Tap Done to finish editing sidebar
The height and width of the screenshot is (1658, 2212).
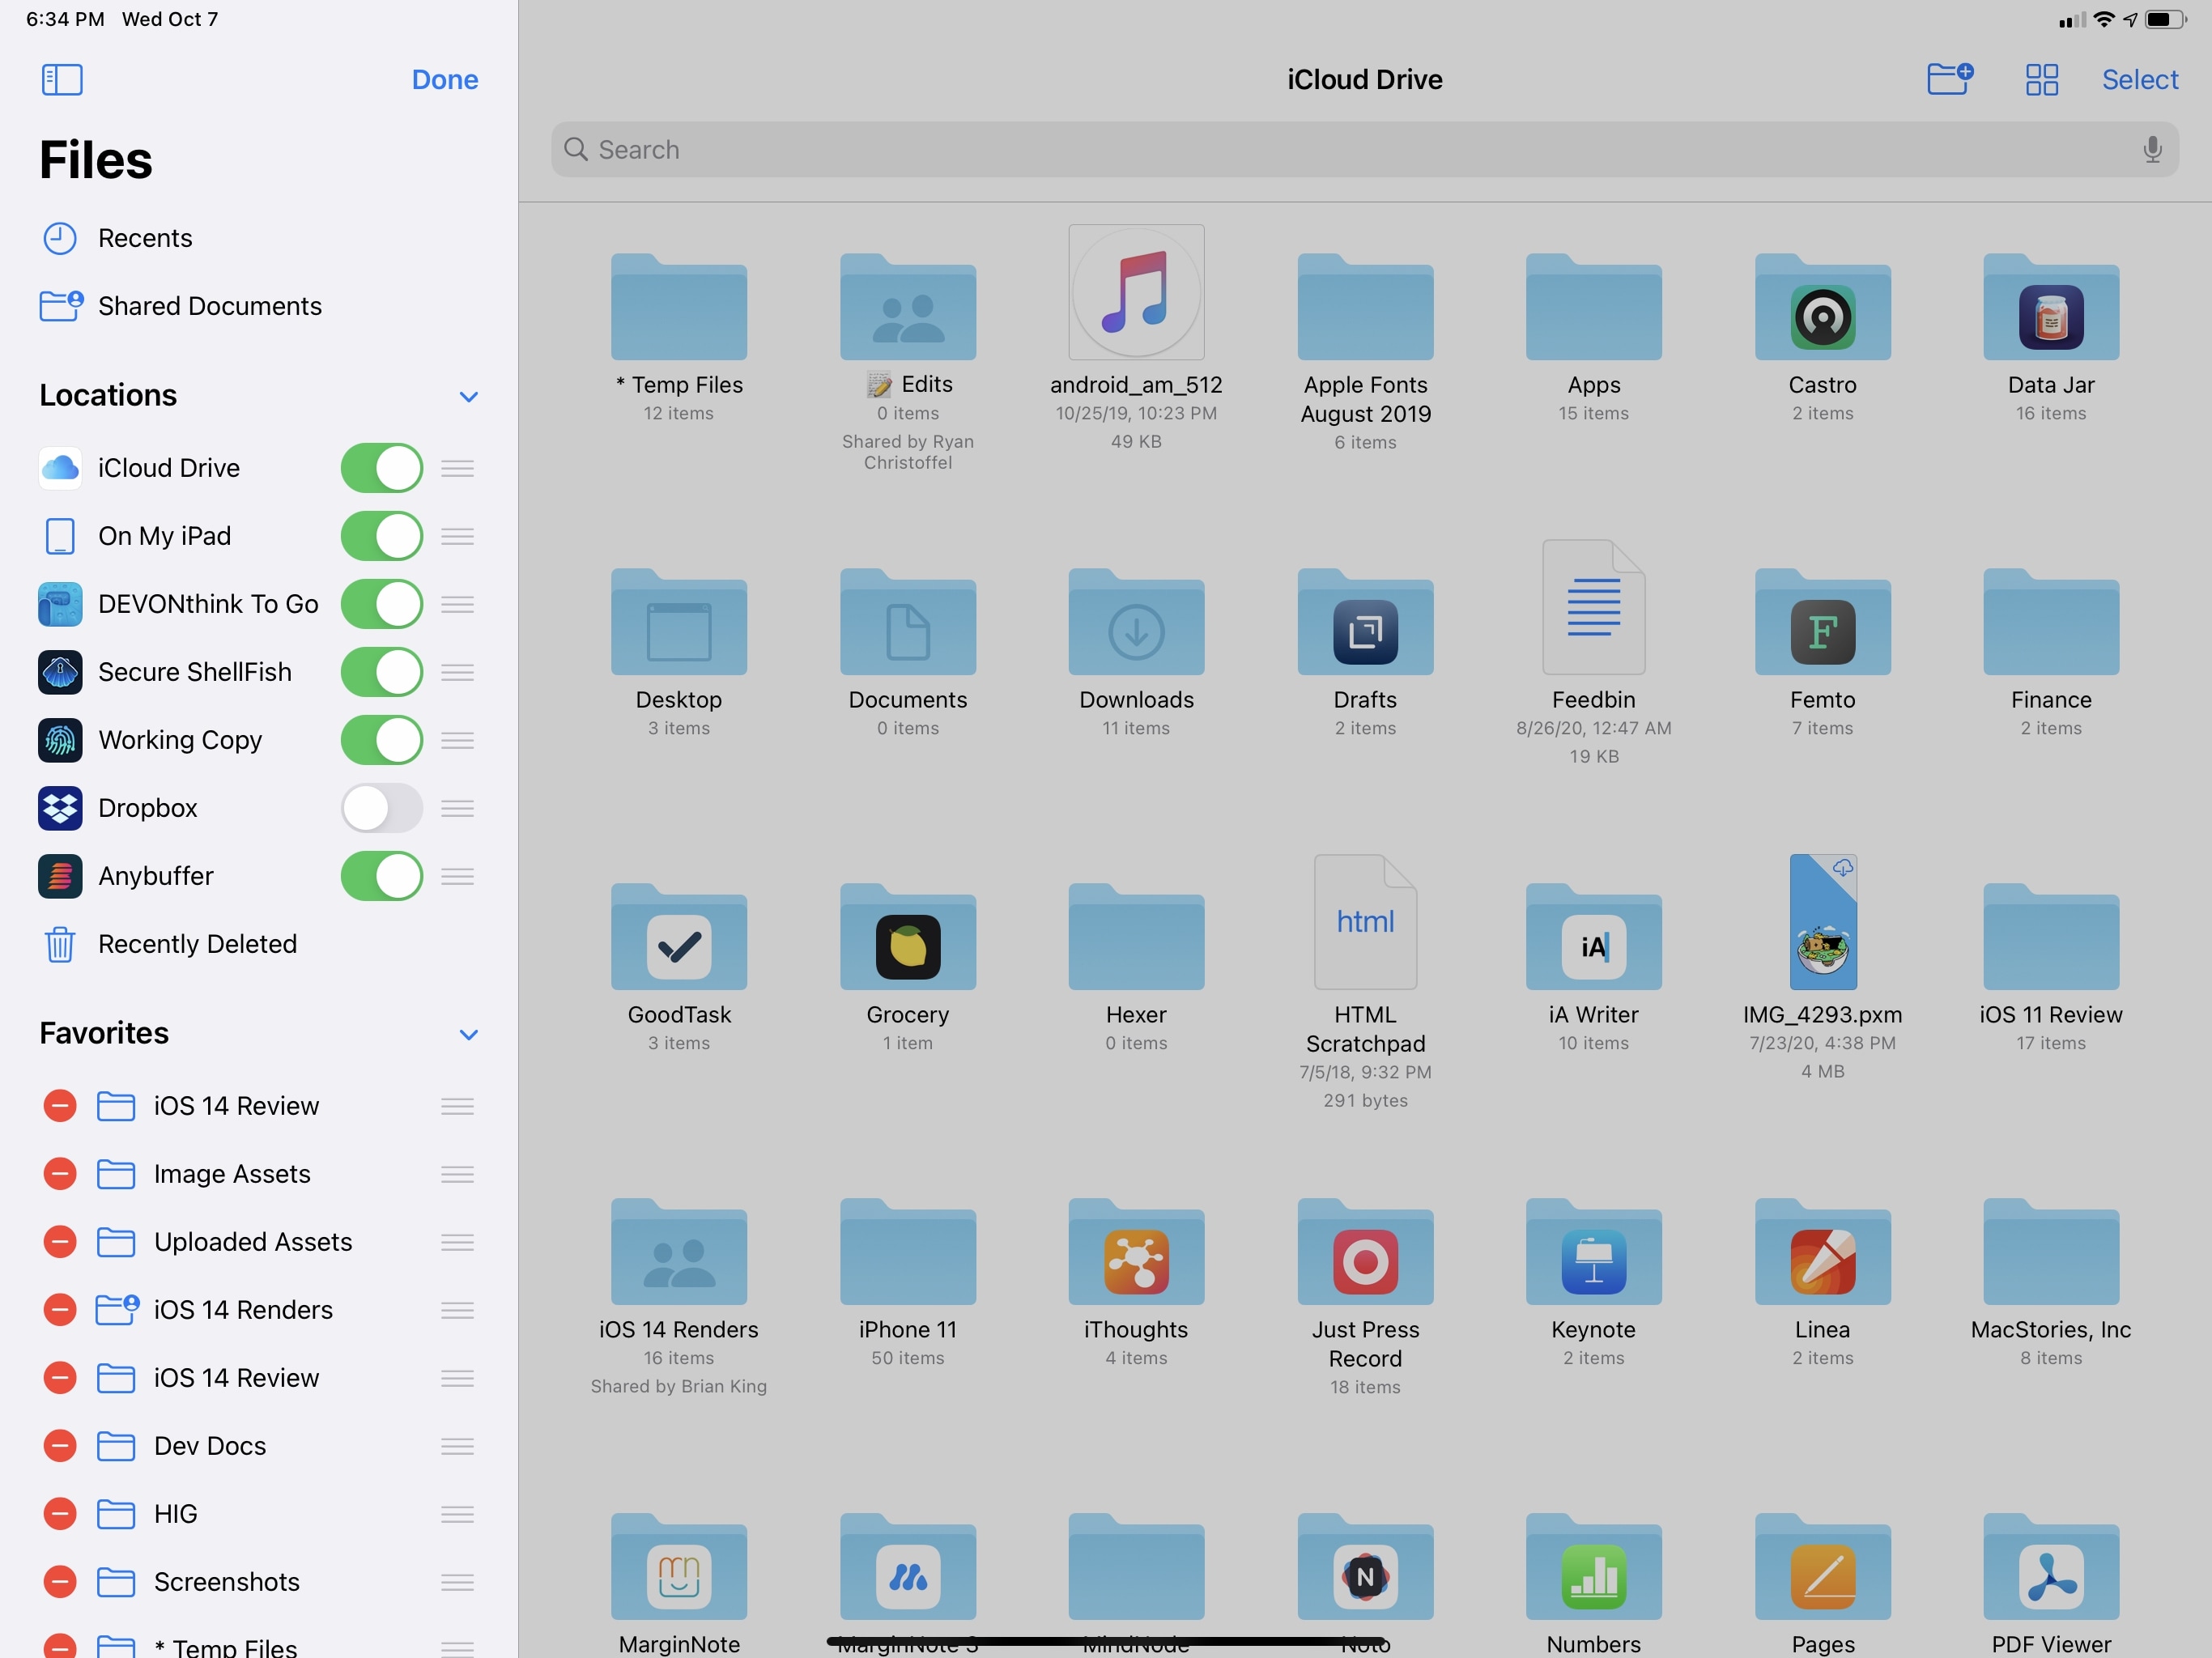[445, 79]
